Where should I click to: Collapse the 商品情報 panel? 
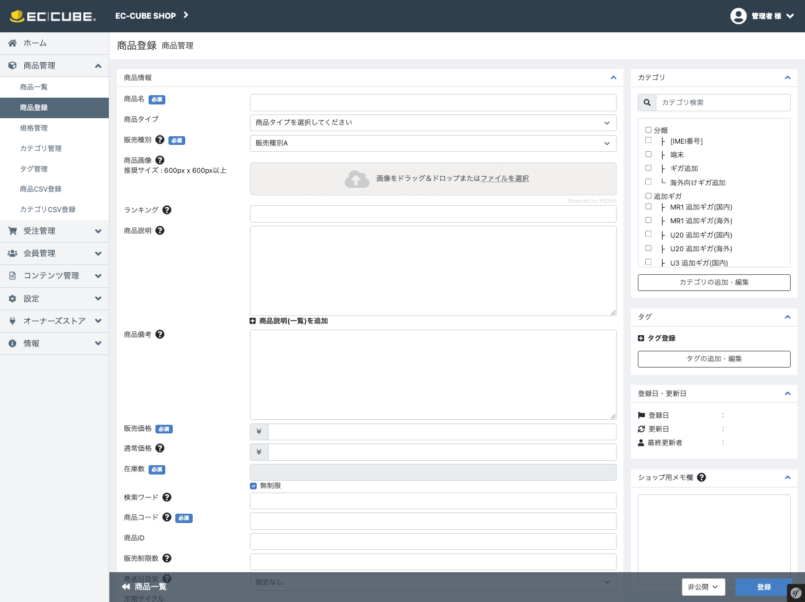point(614,78)
